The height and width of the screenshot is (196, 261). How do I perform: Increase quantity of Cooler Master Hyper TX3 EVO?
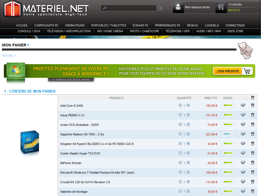pos(188,153)
